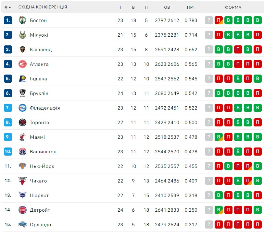
Task: Select the Atlanta Hawks logo
Action: coord(22,64)
